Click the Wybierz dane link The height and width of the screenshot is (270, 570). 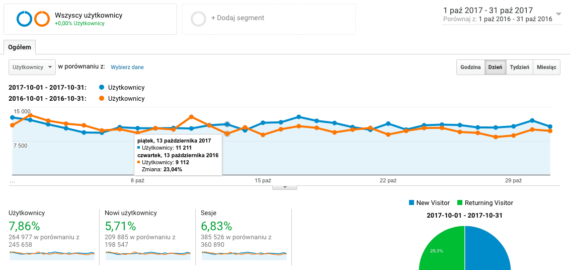pos(127,67)
